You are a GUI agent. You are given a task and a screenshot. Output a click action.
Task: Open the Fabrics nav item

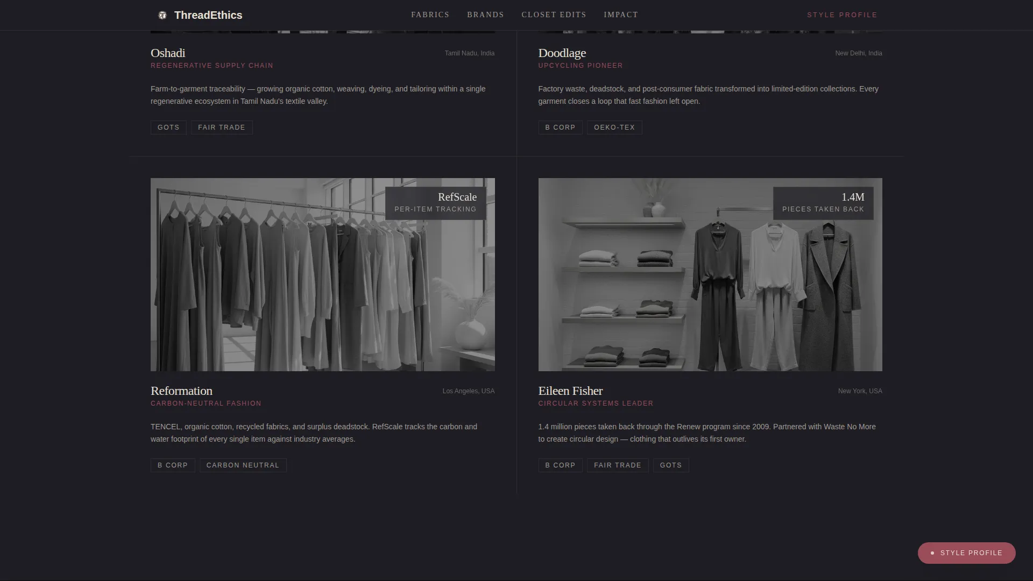[430, 15]
